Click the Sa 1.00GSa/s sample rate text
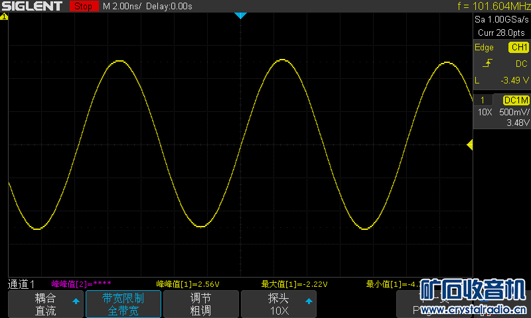531x318 pixels. click(502, 19)
